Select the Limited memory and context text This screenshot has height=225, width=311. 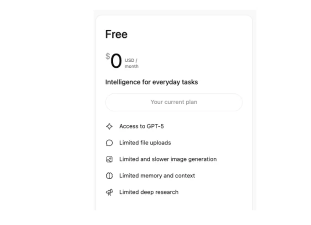point(157,176)
